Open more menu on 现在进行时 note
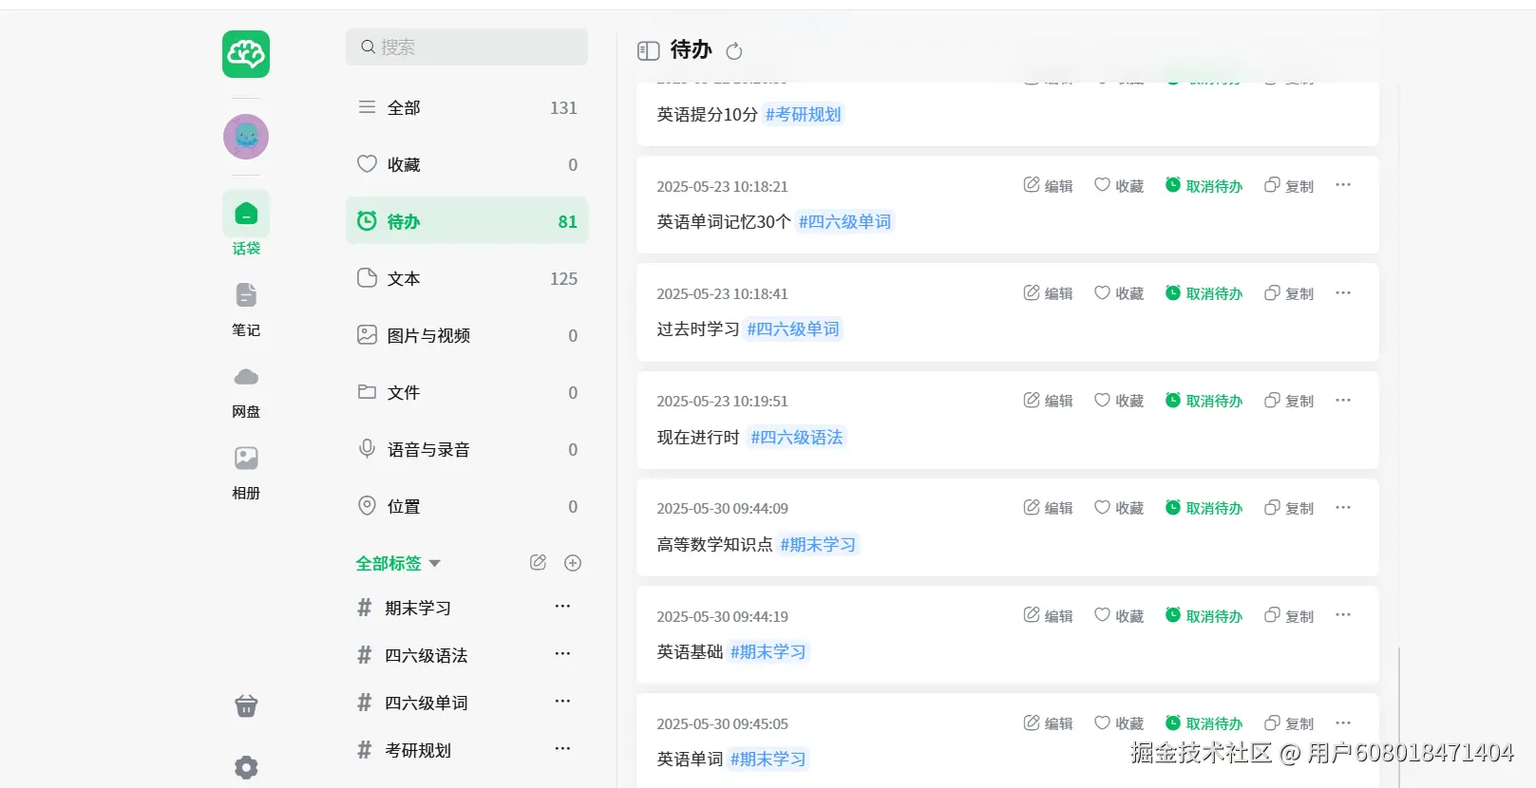Screen dimensions: 1536x788 (1342, 401)
